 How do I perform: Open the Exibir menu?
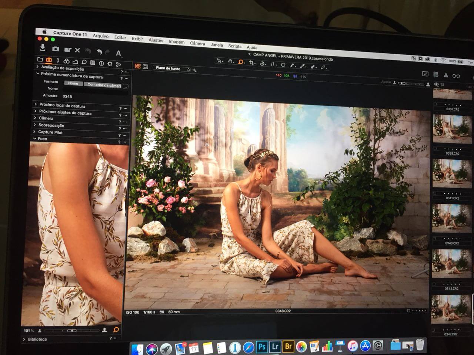click(x=137, y=38)
